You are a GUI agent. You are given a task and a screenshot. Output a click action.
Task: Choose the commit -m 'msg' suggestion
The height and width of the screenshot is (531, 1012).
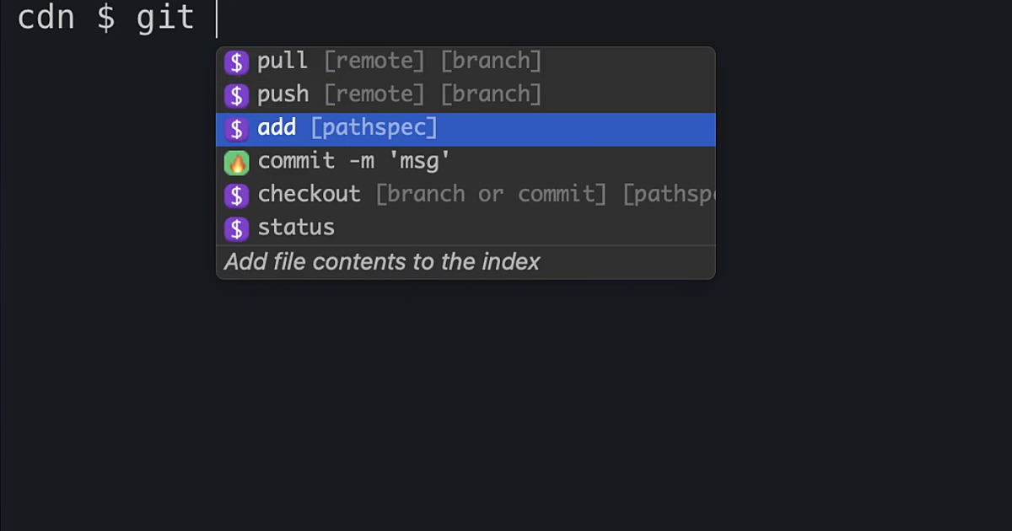point(354,161)
